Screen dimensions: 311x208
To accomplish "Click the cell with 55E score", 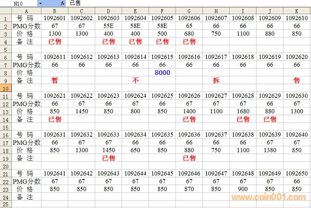I will click(x=108, y=26).
